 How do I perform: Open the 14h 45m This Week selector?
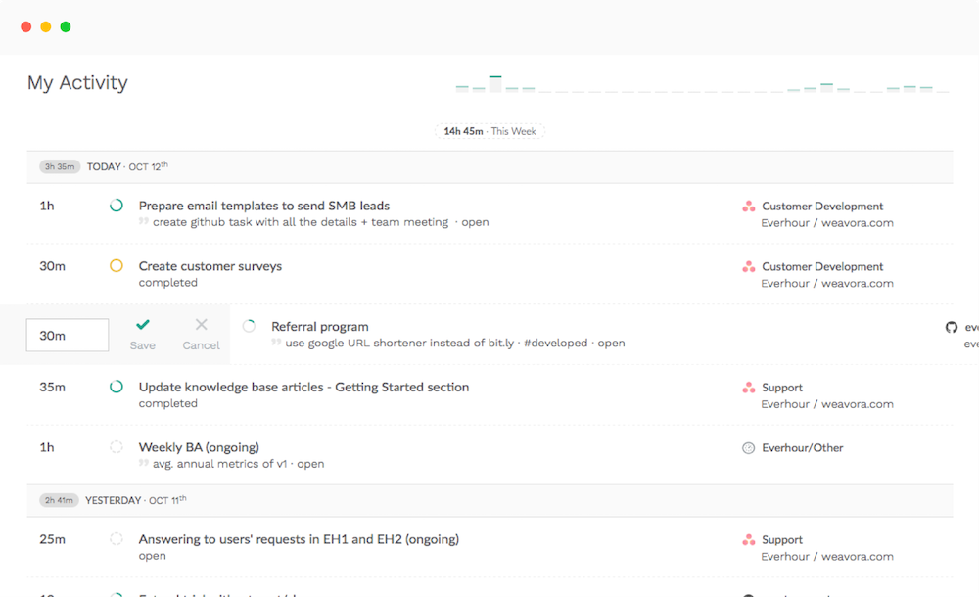tap(489, 131)
